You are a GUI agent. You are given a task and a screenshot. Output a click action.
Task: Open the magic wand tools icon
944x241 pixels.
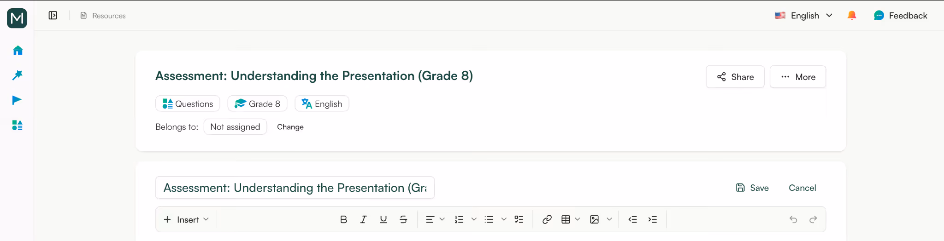(x=18, y=75)
